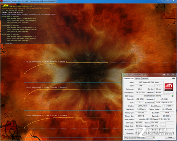177x141 pixels.
Task: Switch to the Sensors tab in GPU-Z
Action: pyautogui.click(x=138, y=79)
